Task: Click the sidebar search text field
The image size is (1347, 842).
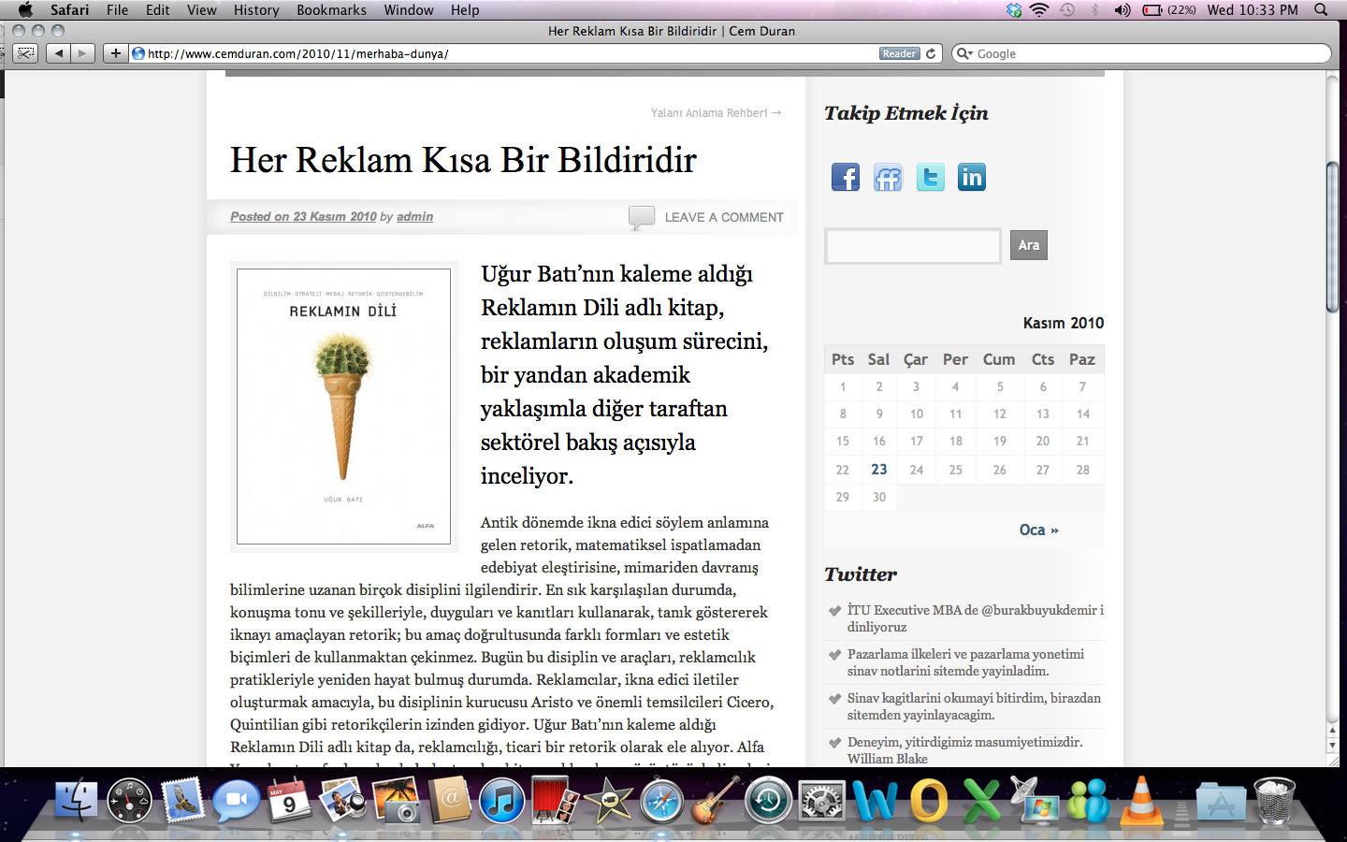Action: (x=912, y=246)
